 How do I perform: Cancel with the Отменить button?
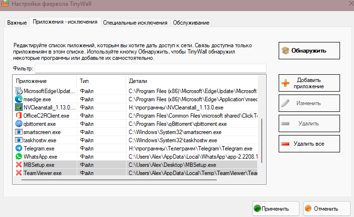[326, 209]
